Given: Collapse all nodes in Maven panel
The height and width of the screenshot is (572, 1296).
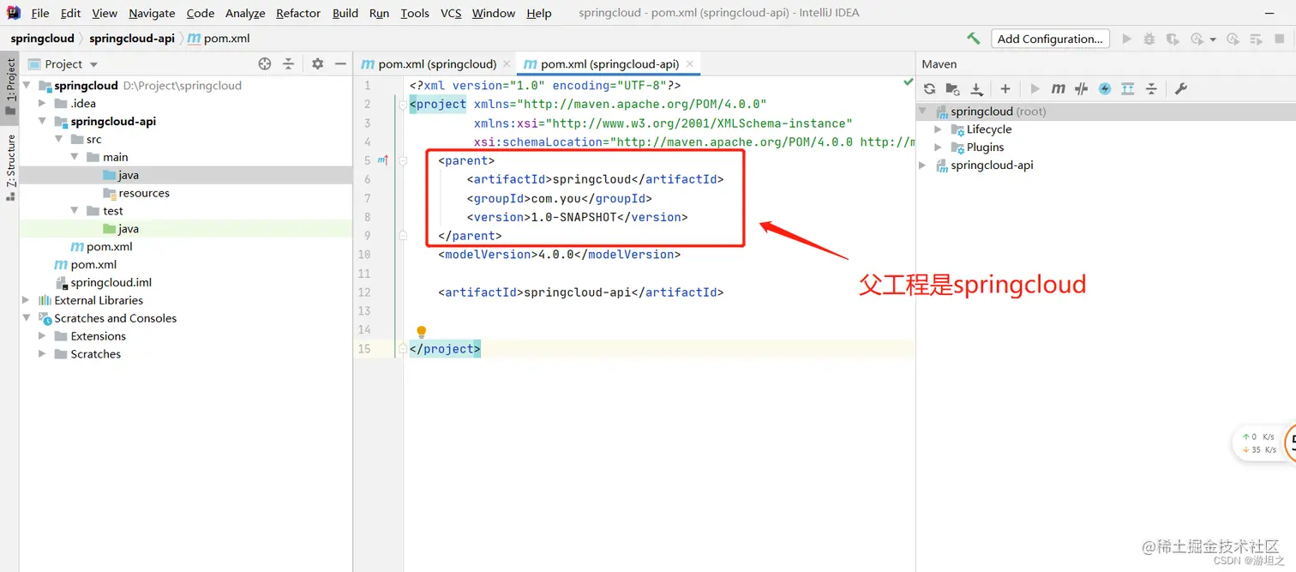Looking at the screenshot, I should pos(1151,88).
